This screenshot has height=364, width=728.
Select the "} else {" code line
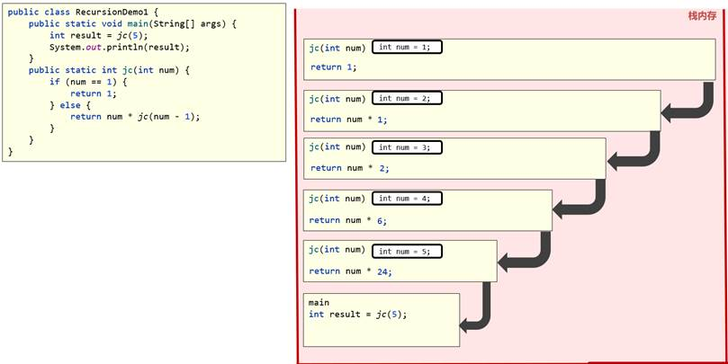coord(72,105)
